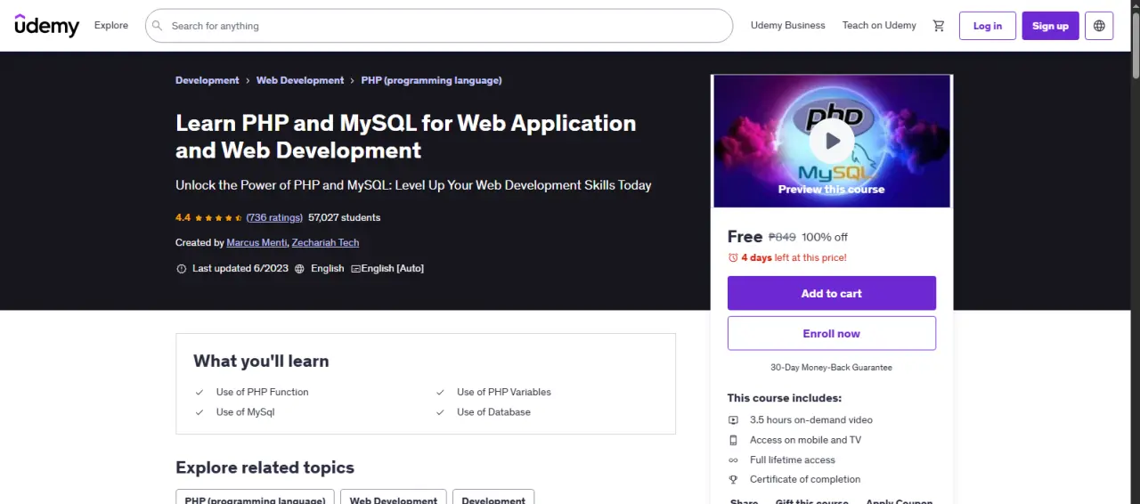The height and width of the screenshot is (504, 1140).
Task: Click the certificate trophy icon
Action: 733,479
